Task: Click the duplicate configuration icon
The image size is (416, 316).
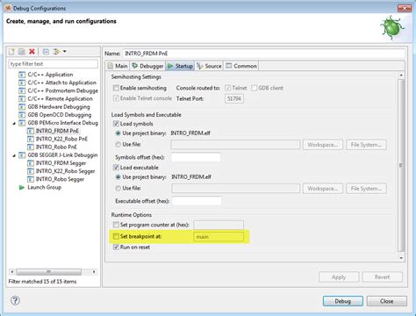Action: [22, 52]
